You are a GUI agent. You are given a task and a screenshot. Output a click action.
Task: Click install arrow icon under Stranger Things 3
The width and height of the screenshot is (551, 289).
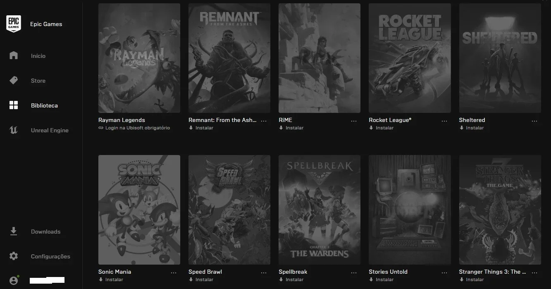pyautogui.click(x=461, y=279)
